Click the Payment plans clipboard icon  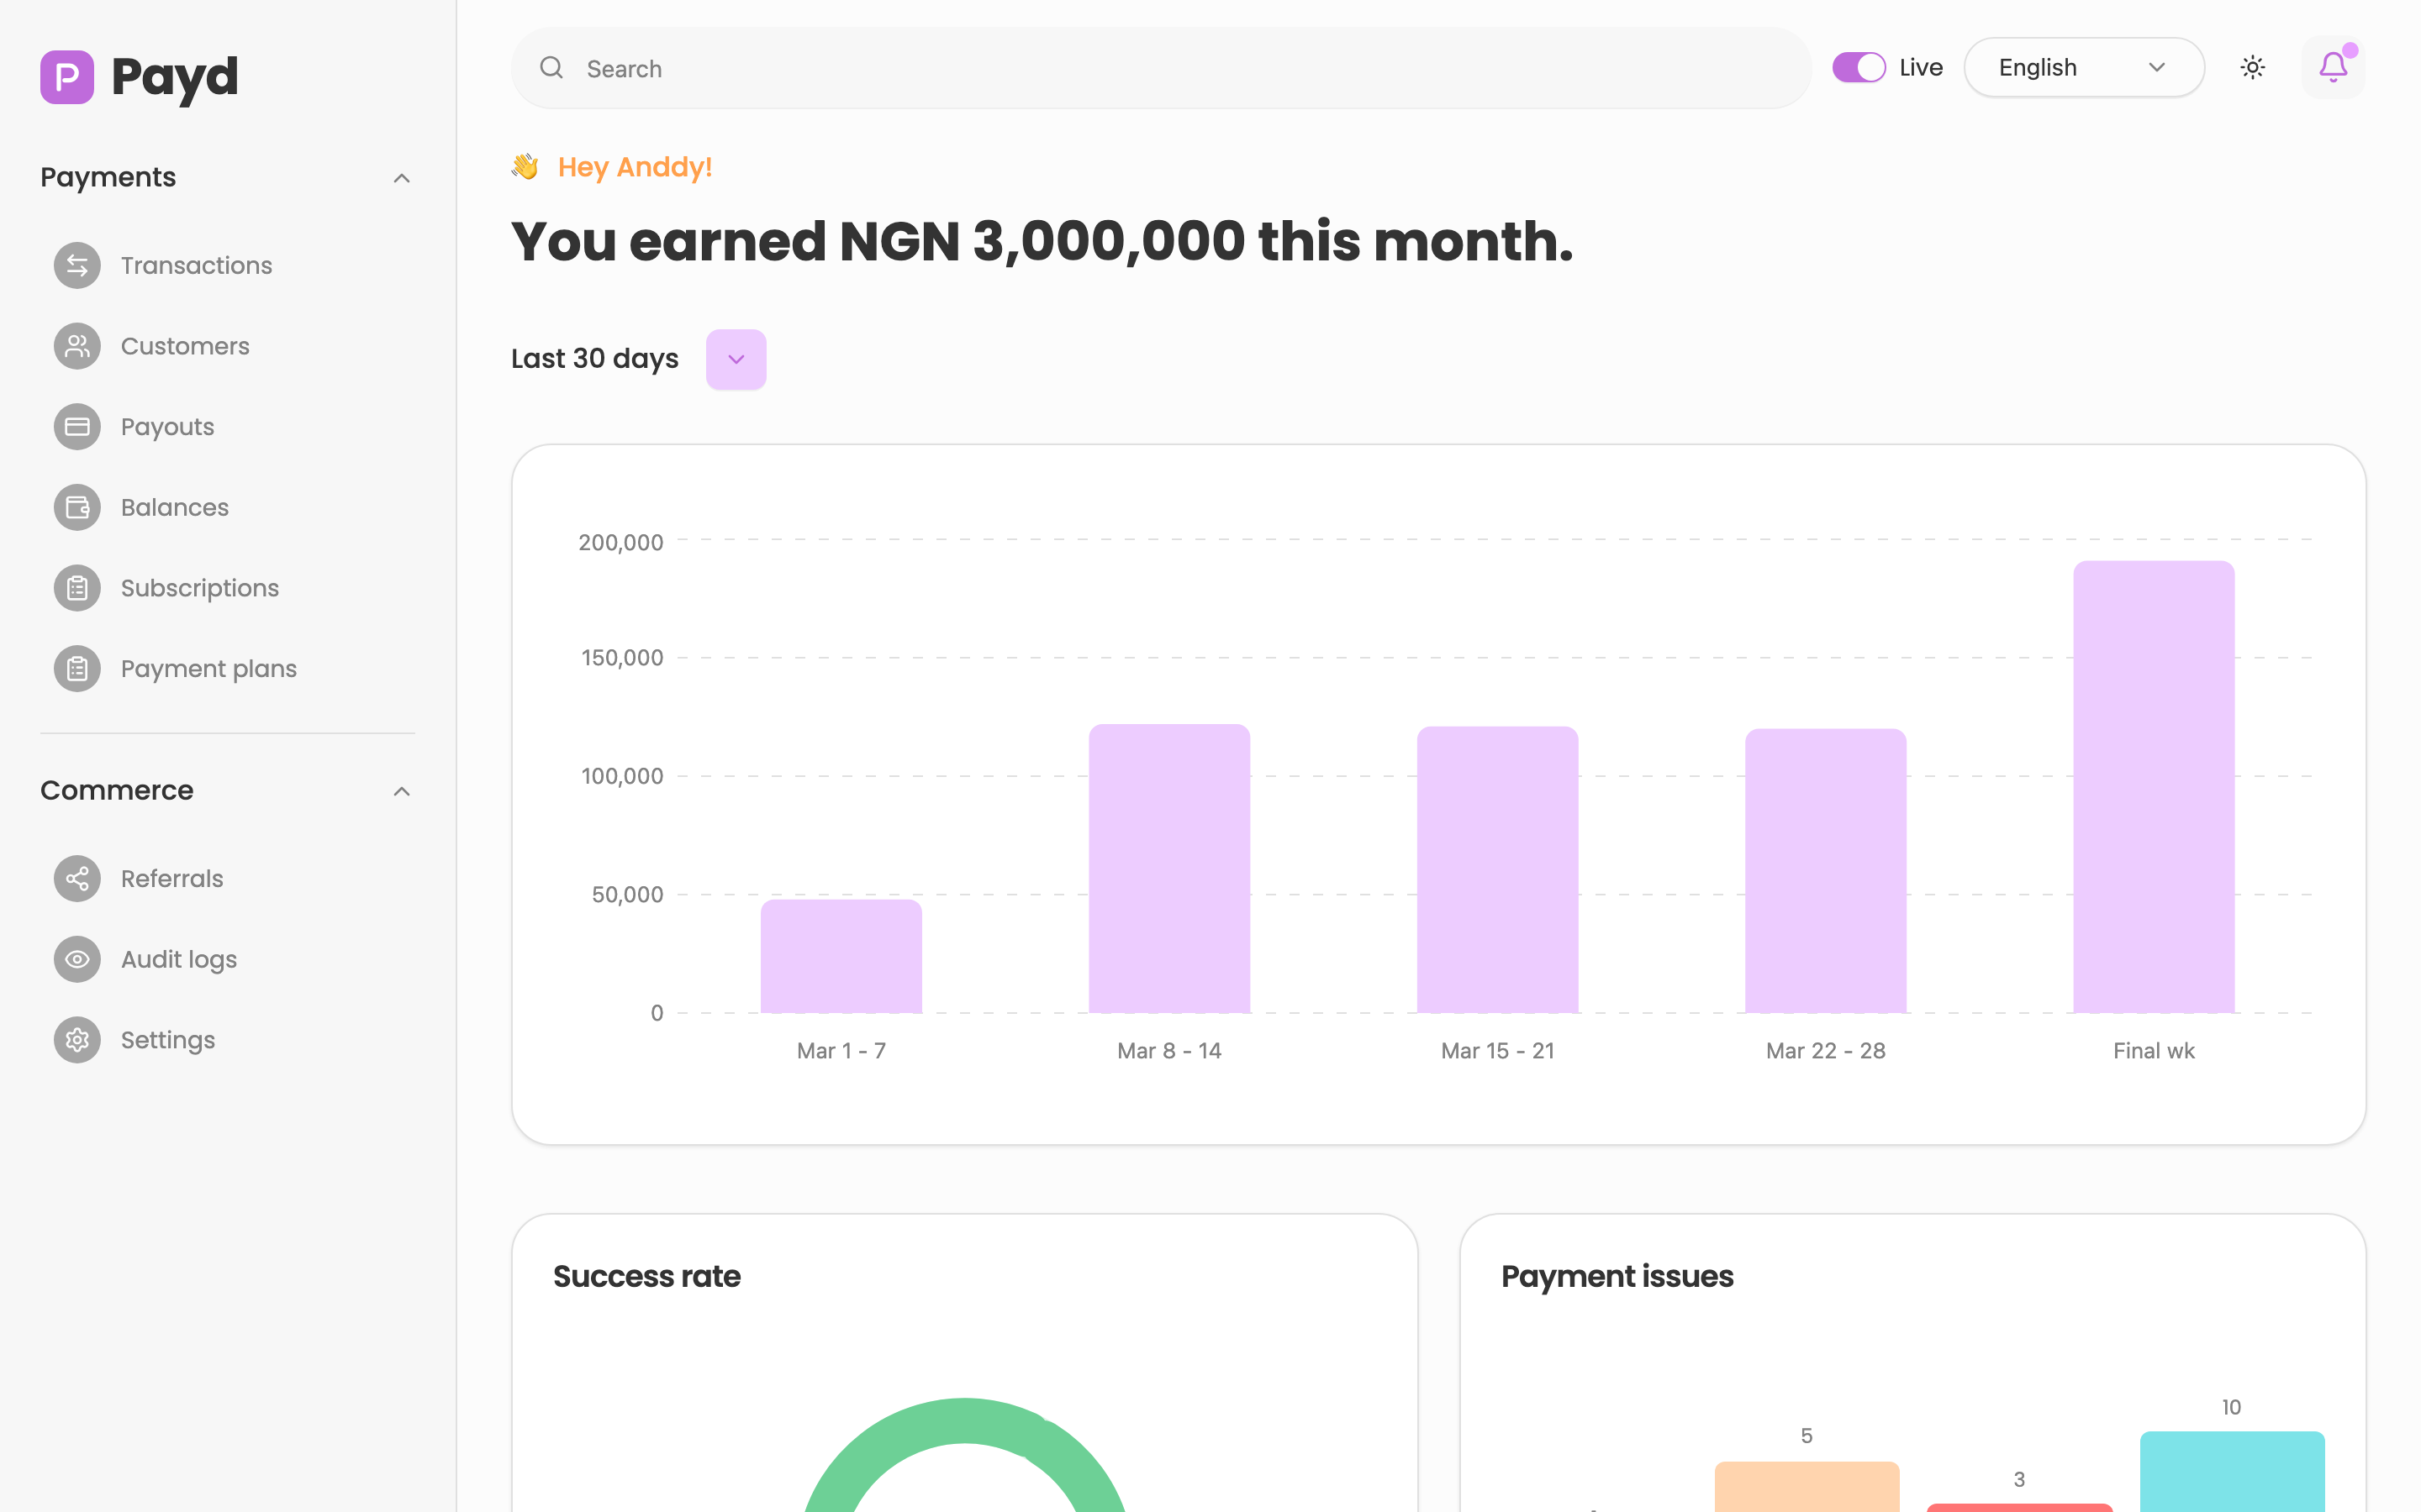click(77, 669)
